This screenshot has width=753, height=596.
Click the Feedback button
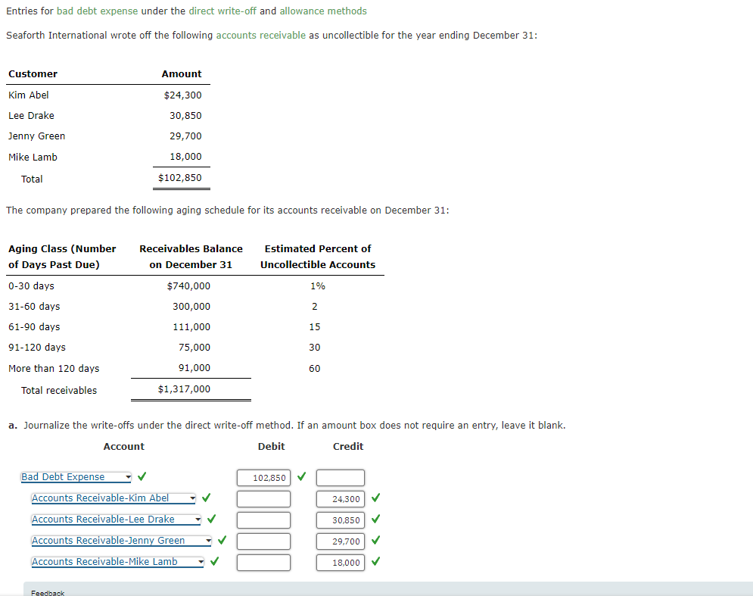pyautogui.click(x=48, y=593)
